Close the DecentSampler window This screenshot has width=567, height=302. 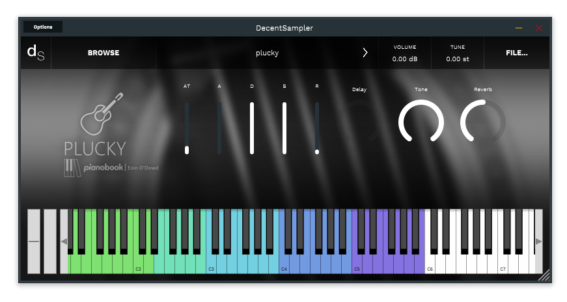(x=539, y=28)
